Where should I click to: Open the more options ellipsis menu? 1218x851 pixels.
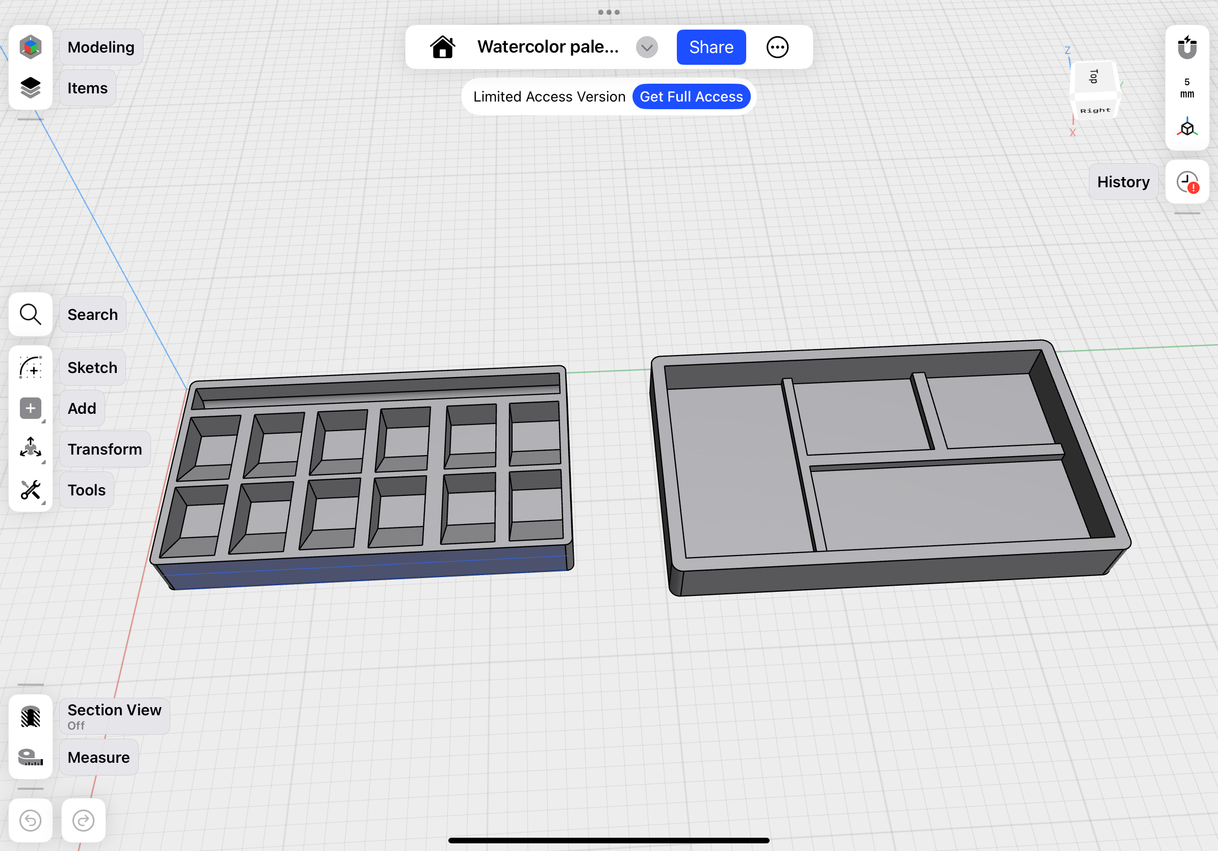(x=777, y=47)
